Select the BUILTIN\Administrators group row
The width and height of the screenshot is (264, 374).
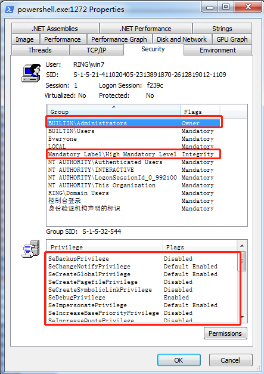coord(133,123)
